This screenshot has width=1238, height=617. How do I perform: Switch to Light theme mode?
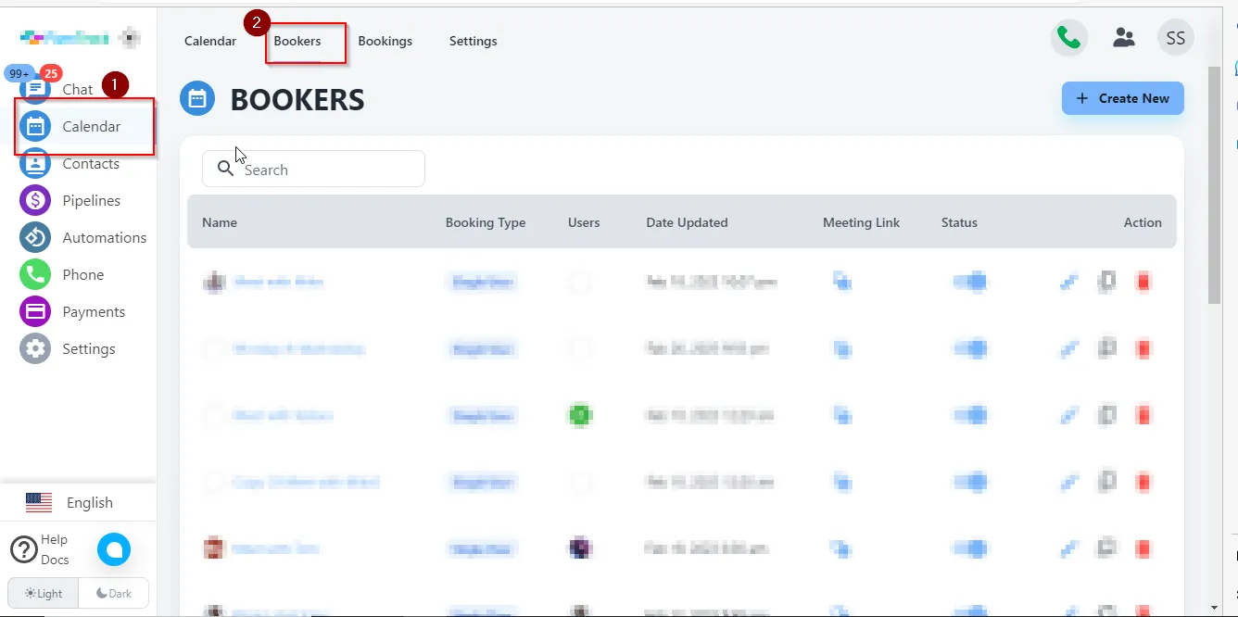[x=44, y=593]
